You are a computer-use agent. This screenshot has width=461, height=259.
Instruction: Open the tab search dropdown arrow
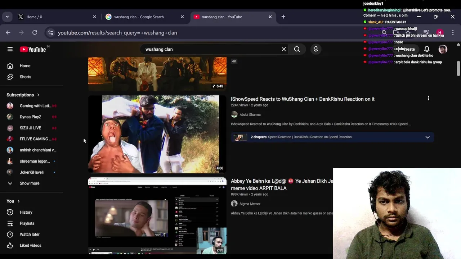coord(7,17)
